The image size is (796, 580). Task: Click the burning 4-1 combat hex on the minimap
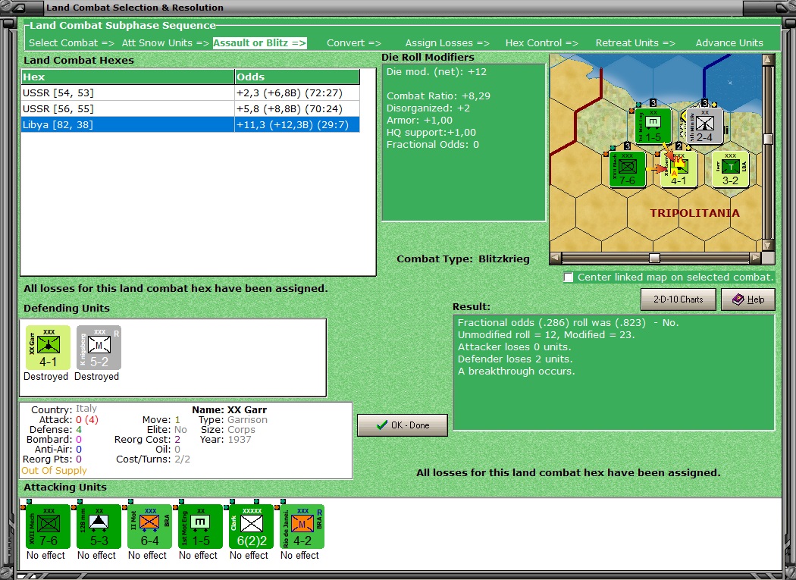coord(679,168)
